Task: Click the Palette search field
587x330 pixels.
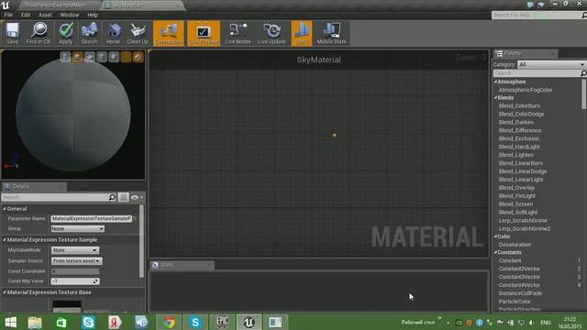Action: coord(539,73)
